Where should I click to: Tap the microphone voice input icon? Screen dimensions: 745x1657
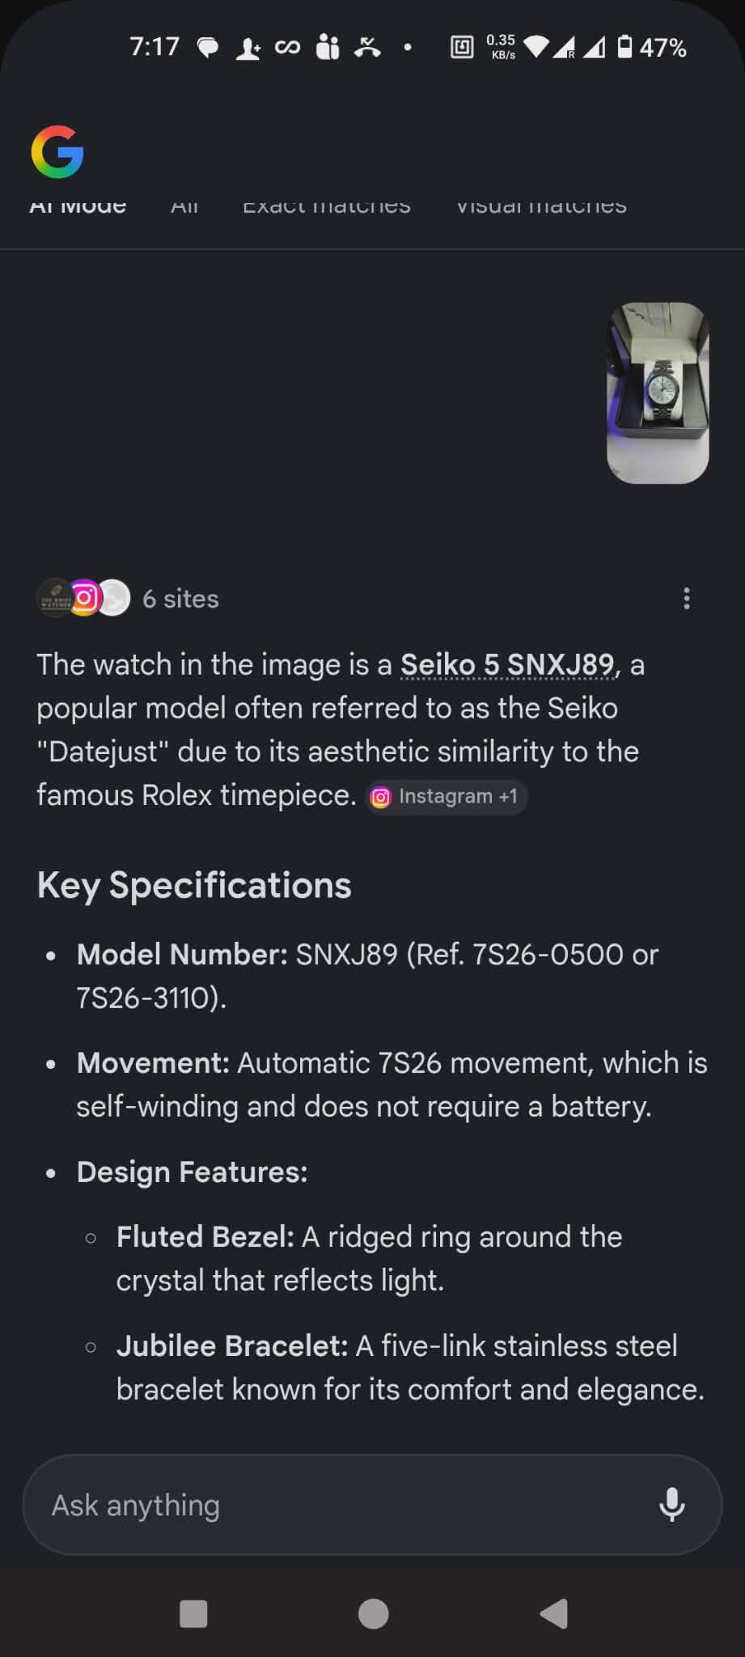[671, 1505]
